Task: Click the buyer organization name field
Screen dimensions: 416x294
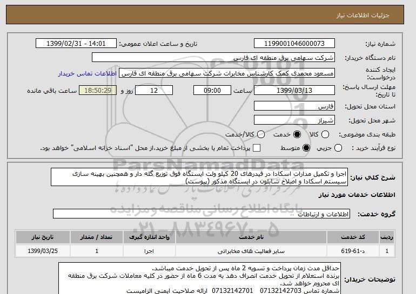Action: click(213, 58)
